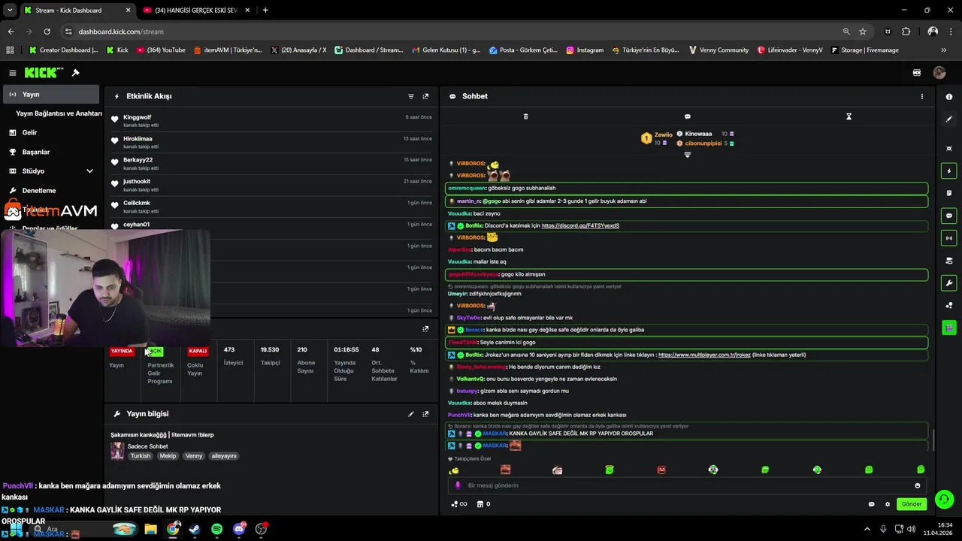This screenshot has height=541, width=962.
Task: Open the Sohbet three-dot options menu
Action: [x=922, y=96]
